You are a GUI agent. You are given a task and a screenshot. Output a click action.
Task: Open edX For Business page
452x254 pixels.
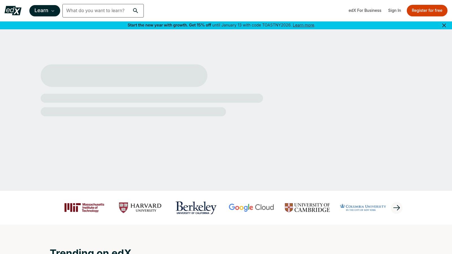click(x=365, y=10)
